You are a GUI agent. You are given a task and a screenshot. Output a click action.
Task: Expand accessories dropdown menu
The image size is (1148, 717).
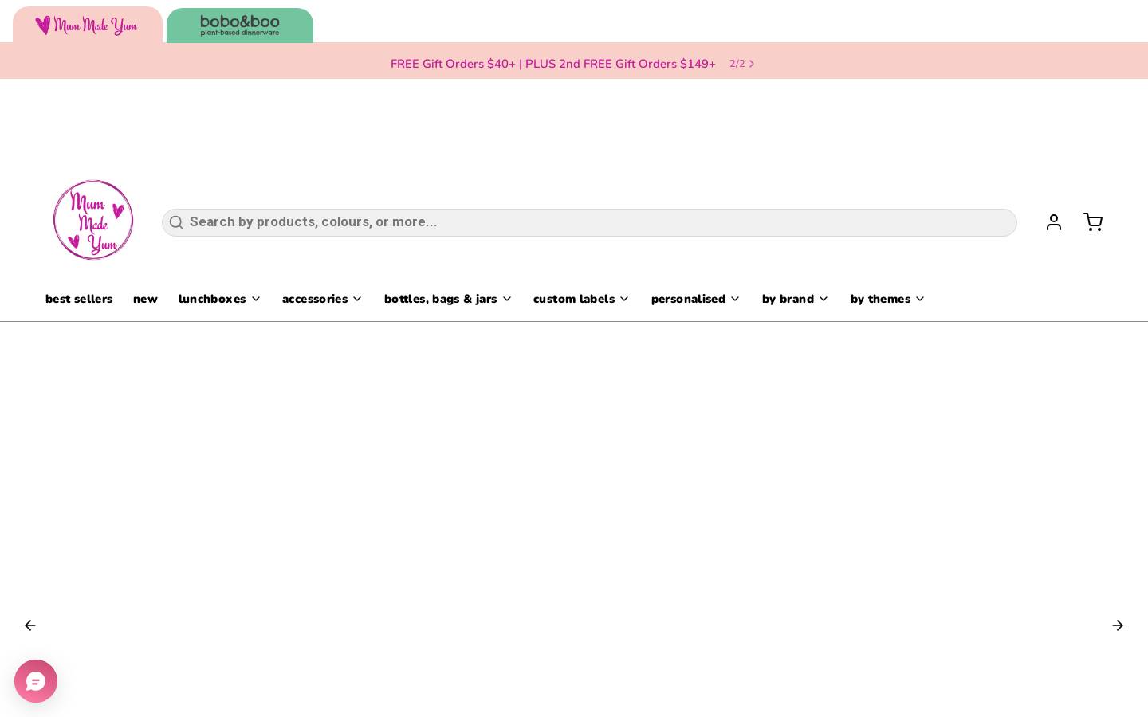(x=322, y=299)
